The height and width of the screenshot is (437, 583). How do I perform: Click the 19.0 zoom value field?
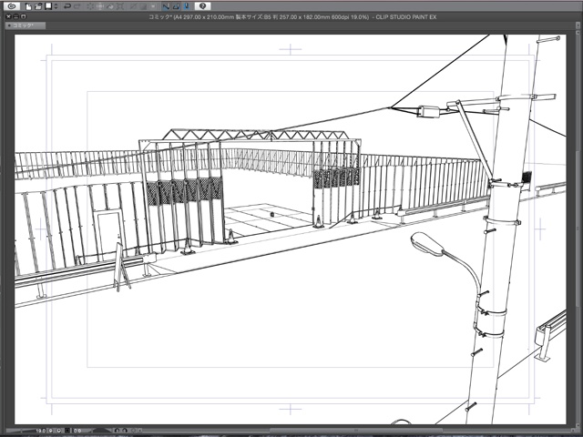(x=41, y=431)
